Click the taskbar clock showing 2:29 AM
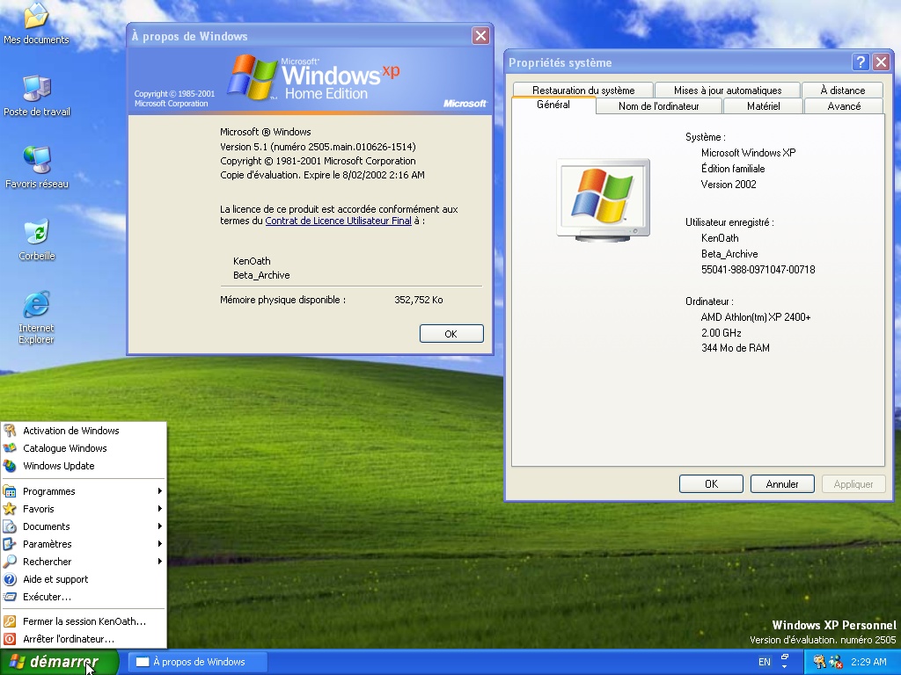901x675 pixels. (x=868, y=662)
